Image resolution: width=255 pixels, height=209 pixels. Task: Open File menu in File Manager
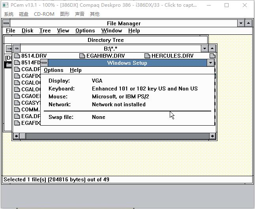(x=10, y=30)
